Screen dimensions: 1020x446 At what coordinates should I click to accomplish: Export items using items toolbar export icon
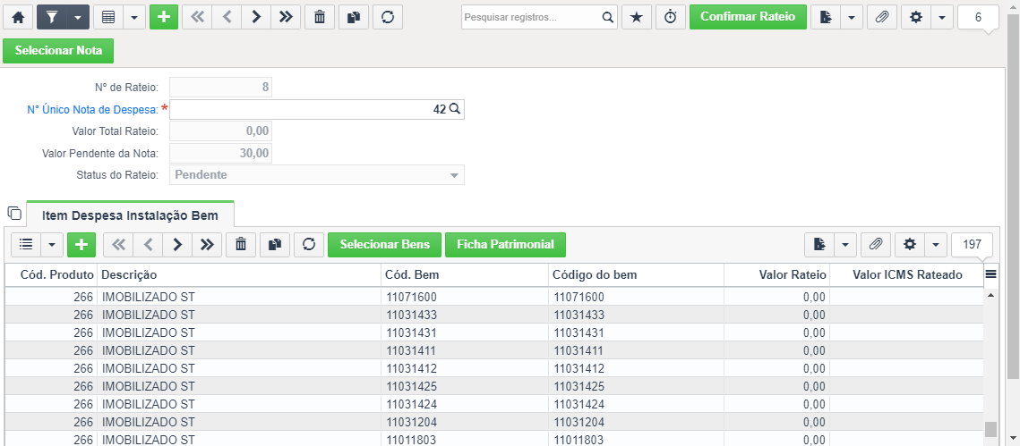point(819,244)
